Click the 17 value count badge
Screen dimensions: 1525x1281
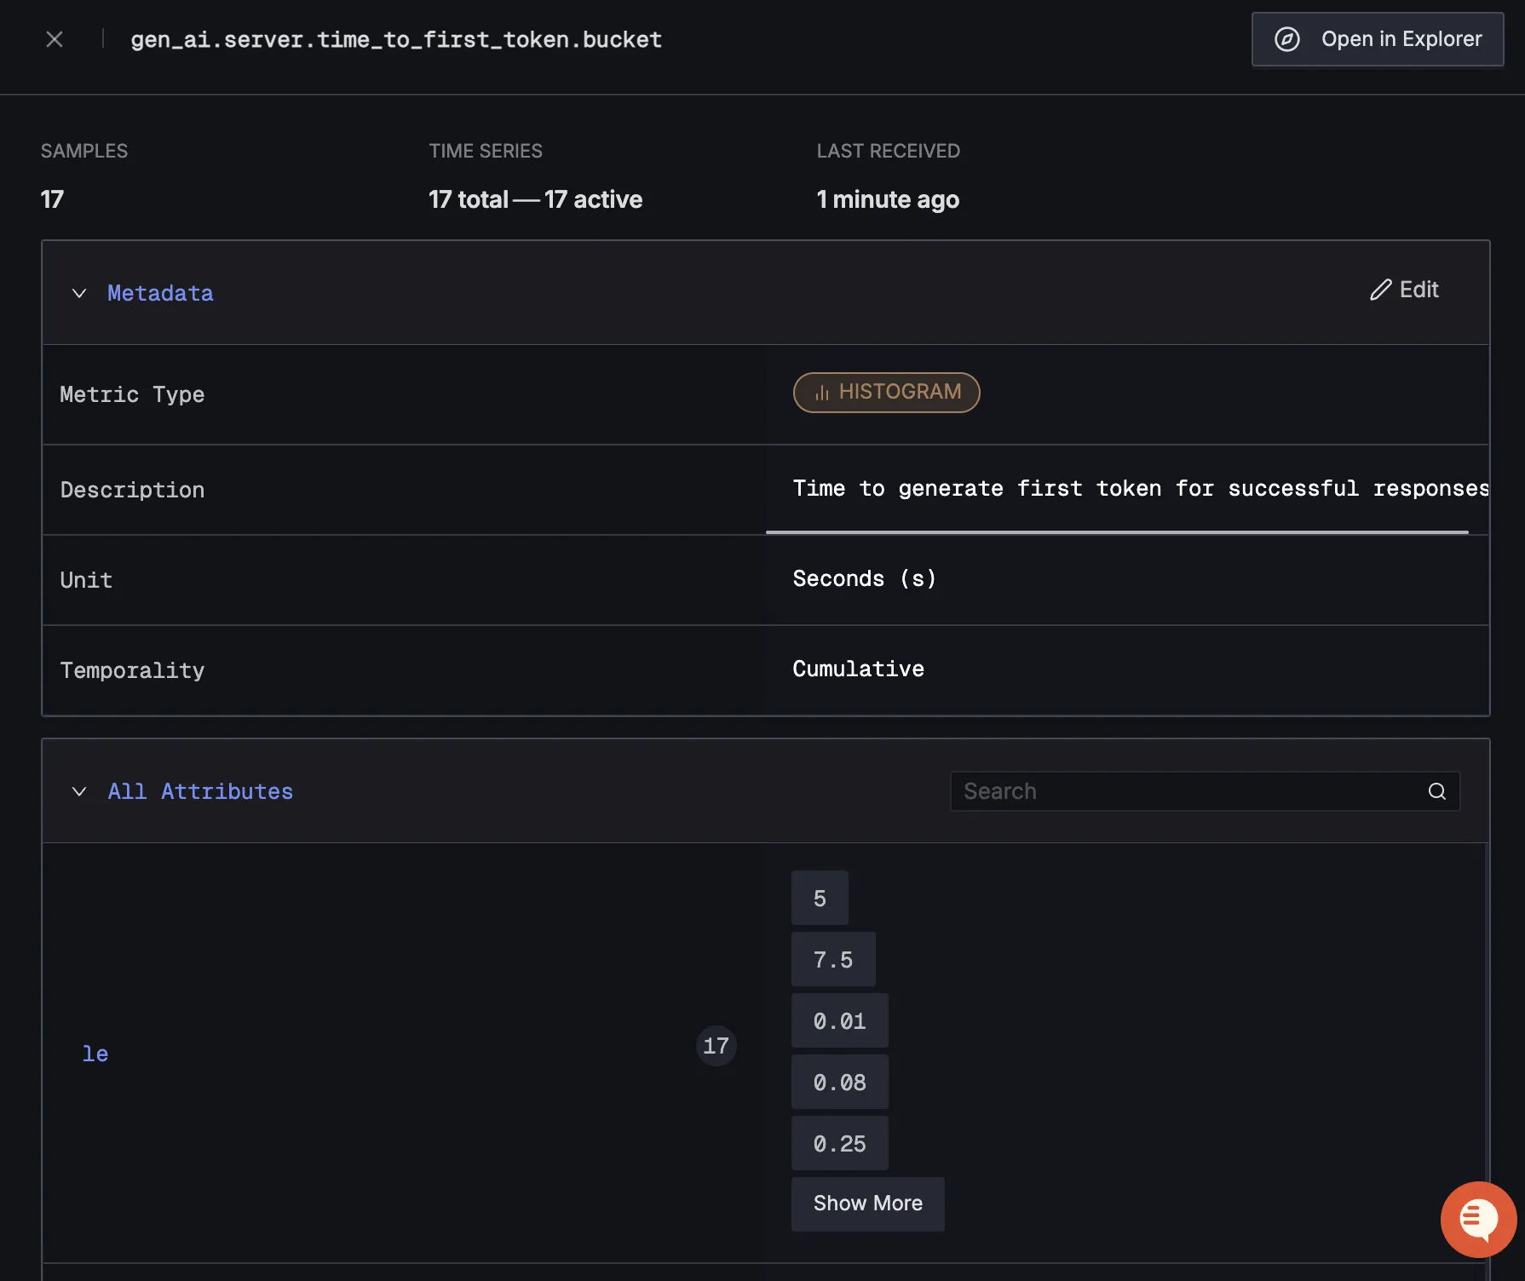pos(716,1045)
